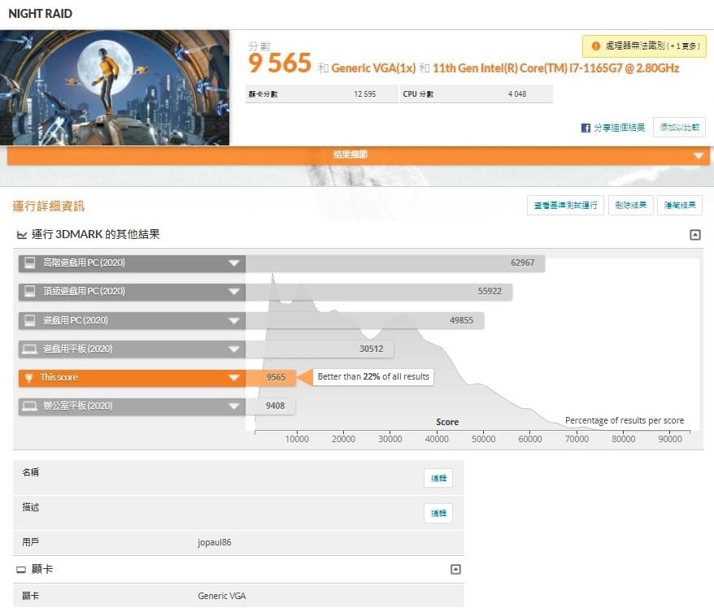Open the This score dropdown arrow
Image resolution: width=714 pixels, height=608 pixels.
click(233, 378)
